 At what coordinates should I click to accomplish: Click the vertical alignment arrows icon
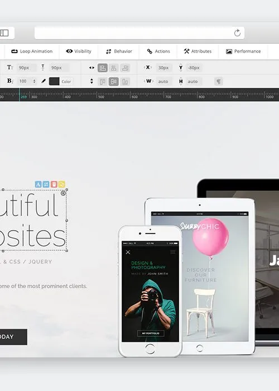pos(92,82)
